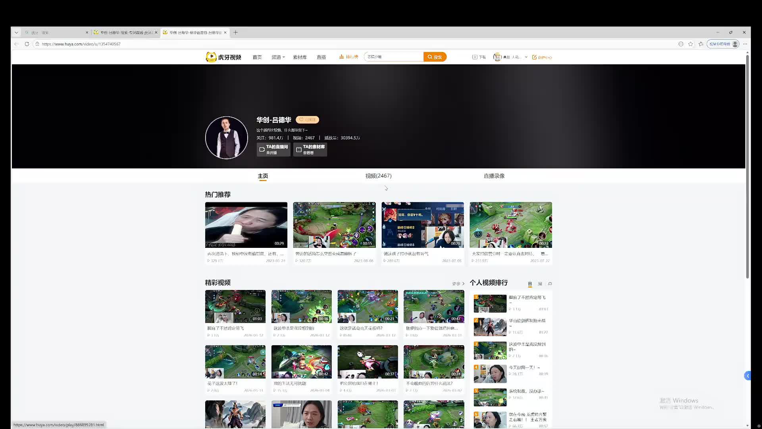Toggle the 已关注 follow button
Screen dimensions: 762x429
[307, 120]
